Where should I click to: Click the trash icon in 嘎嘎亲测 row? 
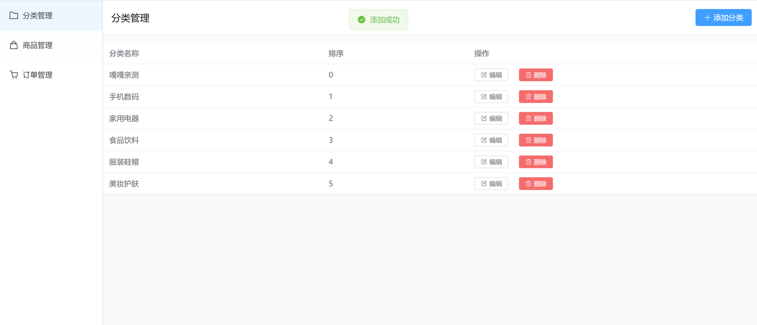point(528,75)
